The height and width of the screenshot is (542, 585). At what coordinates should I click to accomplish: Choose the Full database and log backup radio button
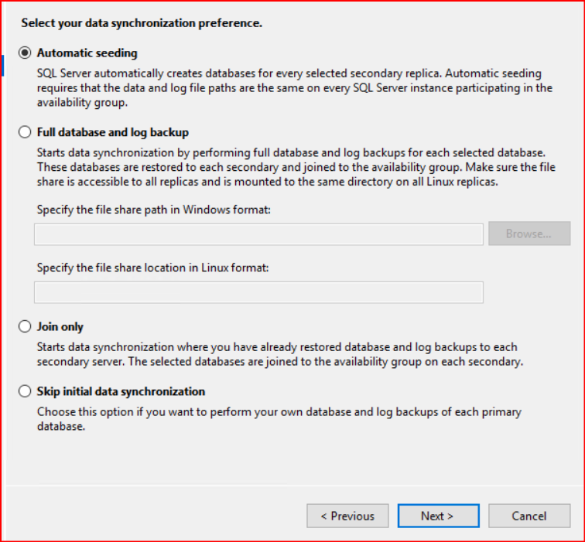(26, 132)
